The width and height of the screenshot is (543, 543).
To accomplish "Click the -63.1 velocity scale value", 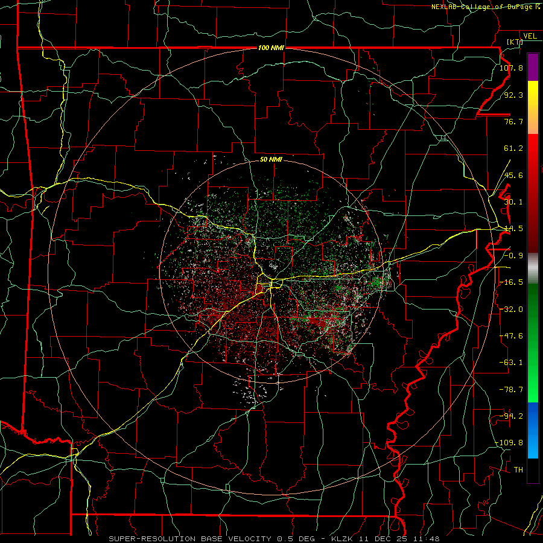I will [x=511, y=363].
